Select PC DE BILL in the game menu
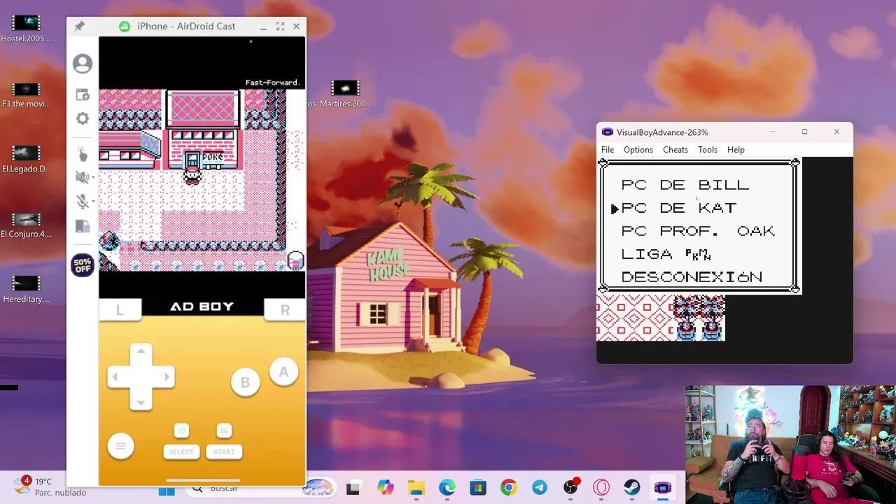This screenshot has width=896, height=504. click(x=685, y=185)
